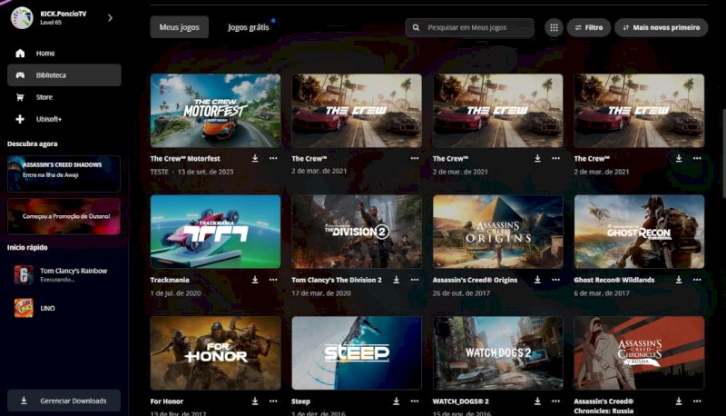Download The Crew Motorfest

255,158
